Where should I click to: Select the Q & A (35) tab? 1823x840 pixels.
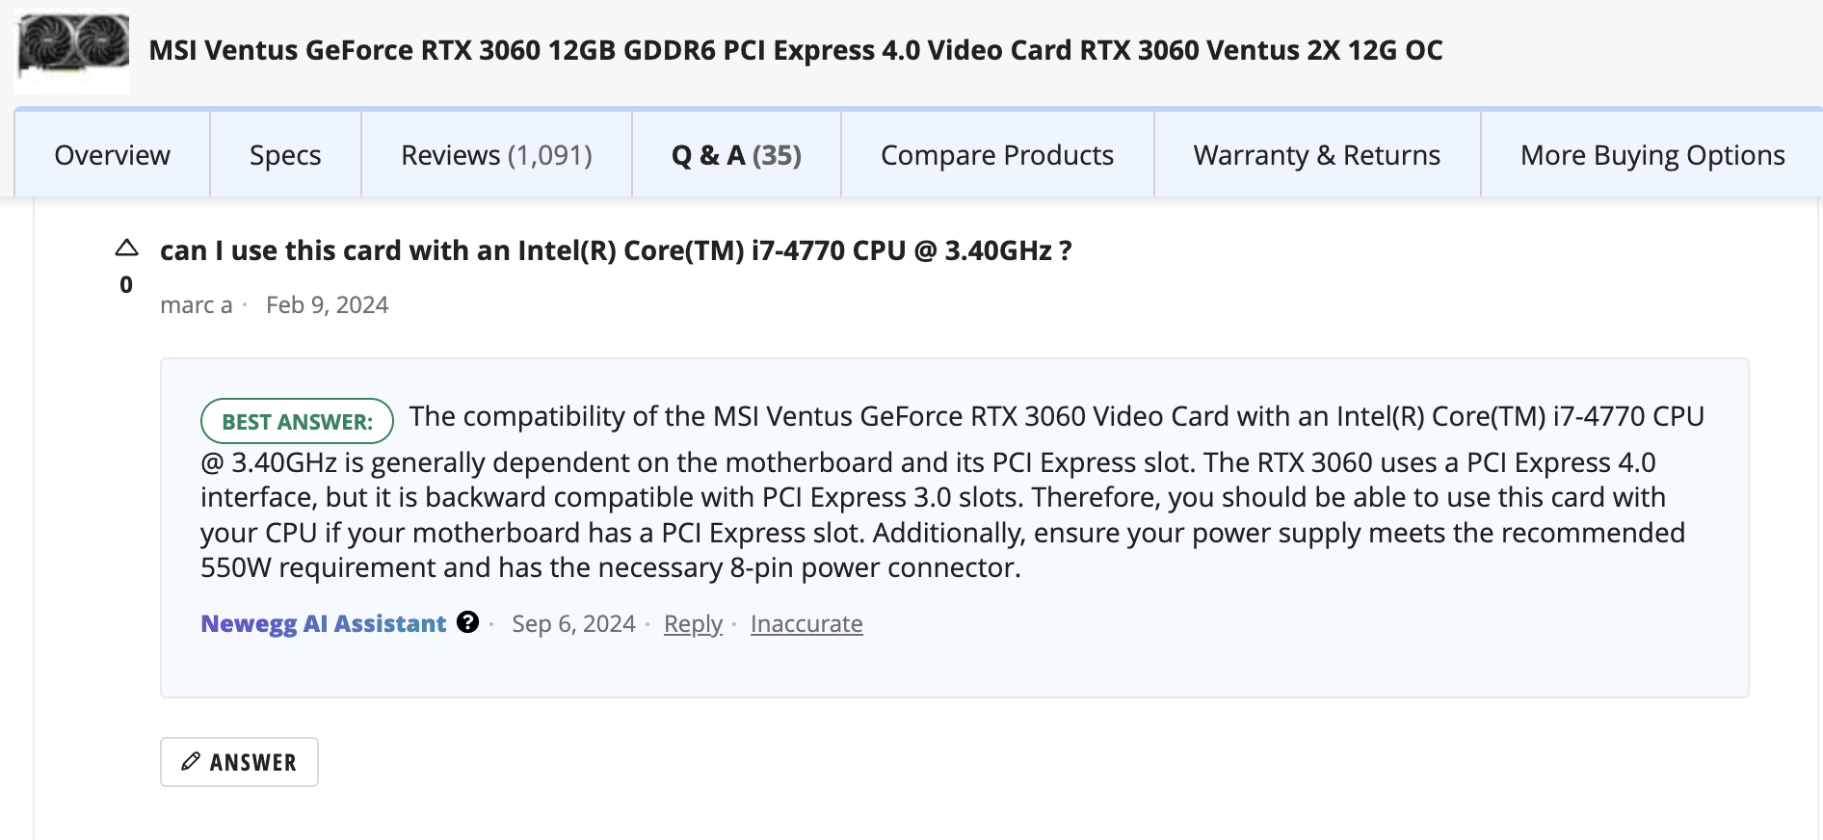tap(736, 155)
